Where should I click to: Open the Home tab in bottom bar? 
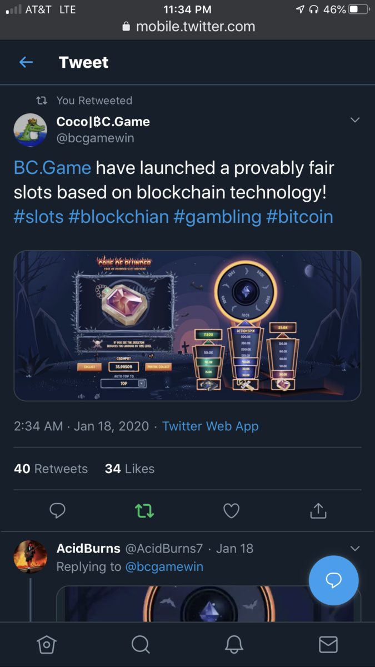47,645
